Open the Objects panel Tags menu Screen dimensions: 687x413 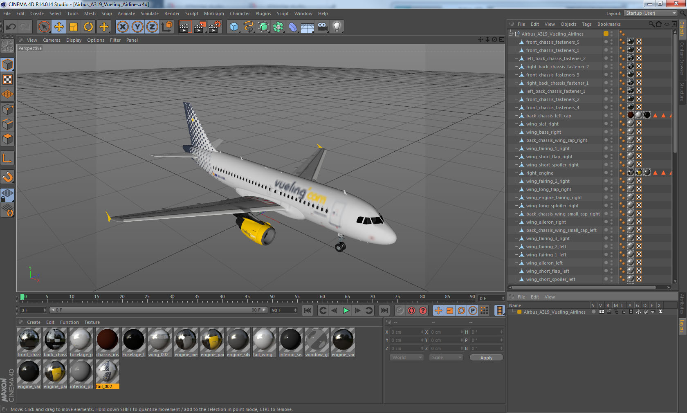click(587, 24)
